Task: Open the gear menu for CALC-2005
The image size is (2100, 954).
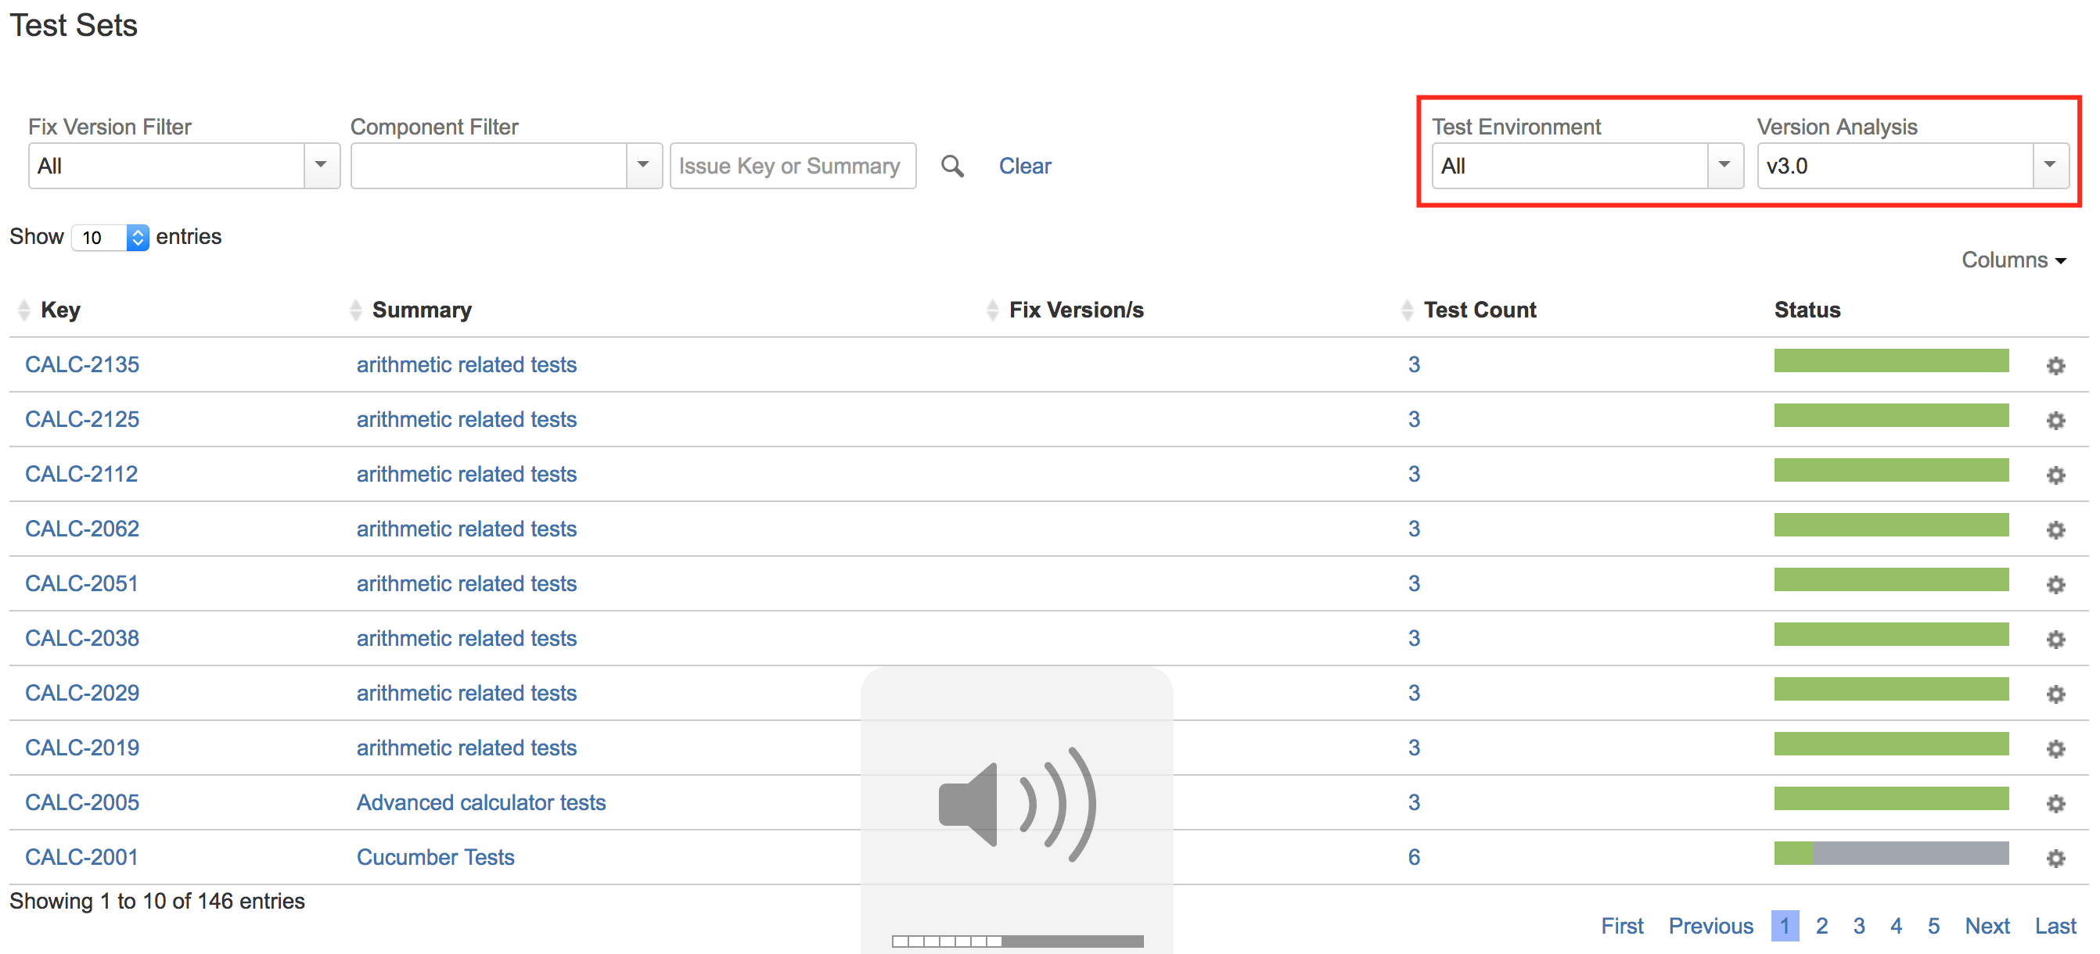Action: coord(2055,803)
